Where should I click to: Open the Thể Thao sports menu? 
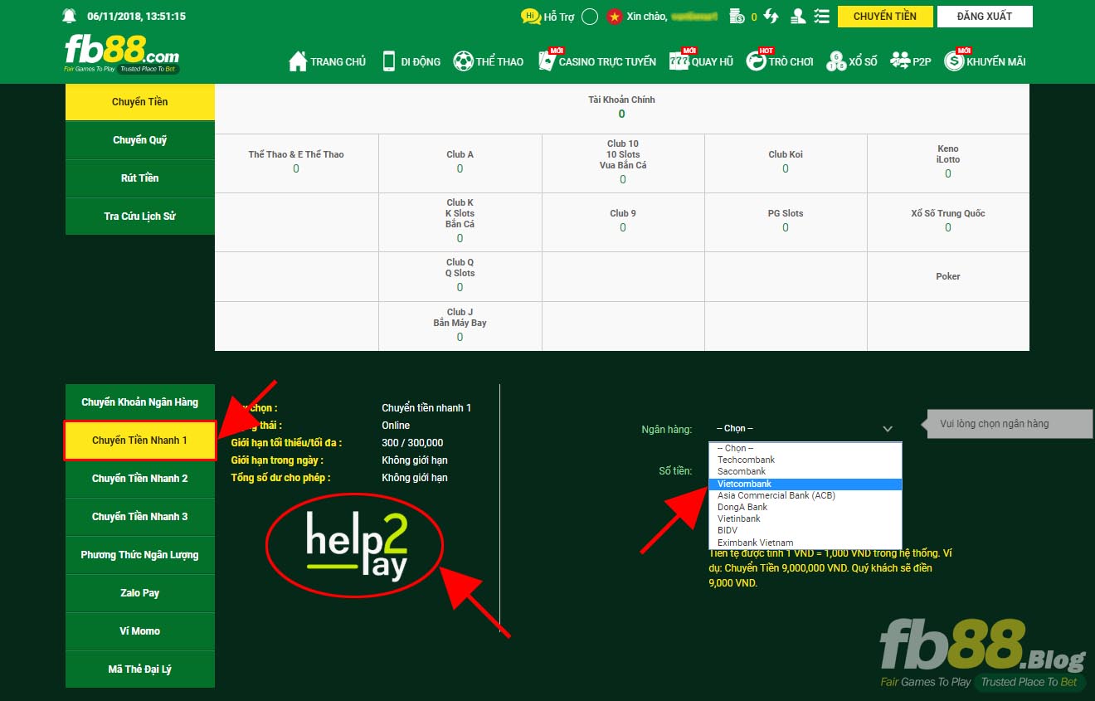click(x=488, y=61)
